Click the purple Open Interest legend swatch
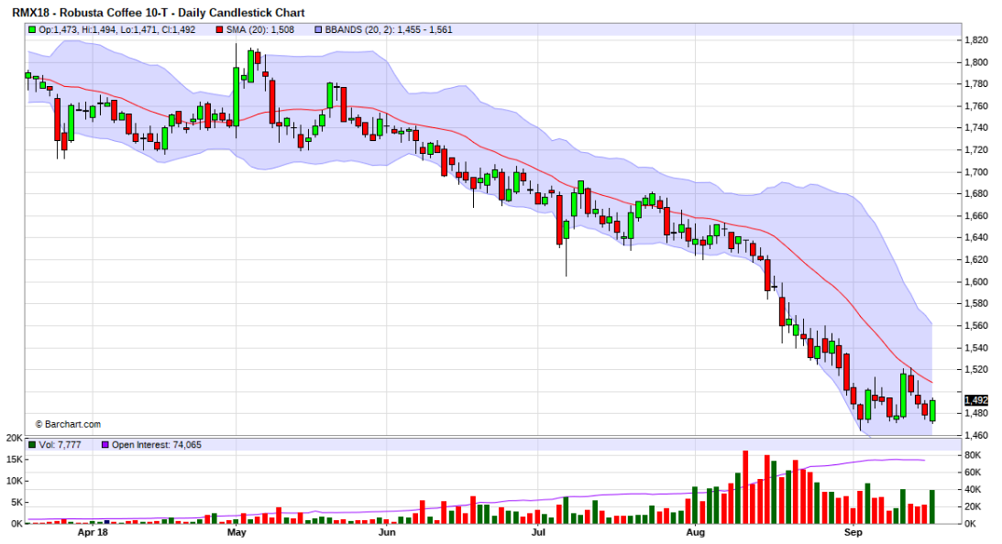The height and width of the screenshot is (544, 1002). tap(105, 444)
